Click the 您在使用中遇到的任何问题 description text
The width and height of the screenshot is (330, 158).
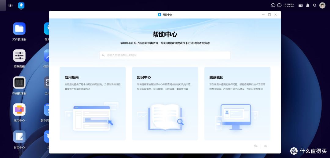point(237,87)
